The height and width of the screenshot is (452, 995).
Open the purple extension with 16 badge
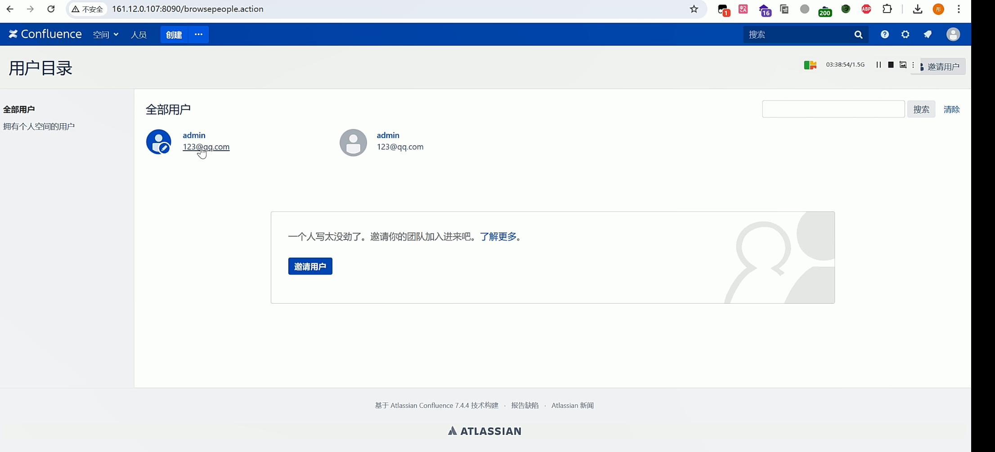click(x=765, y=10)
